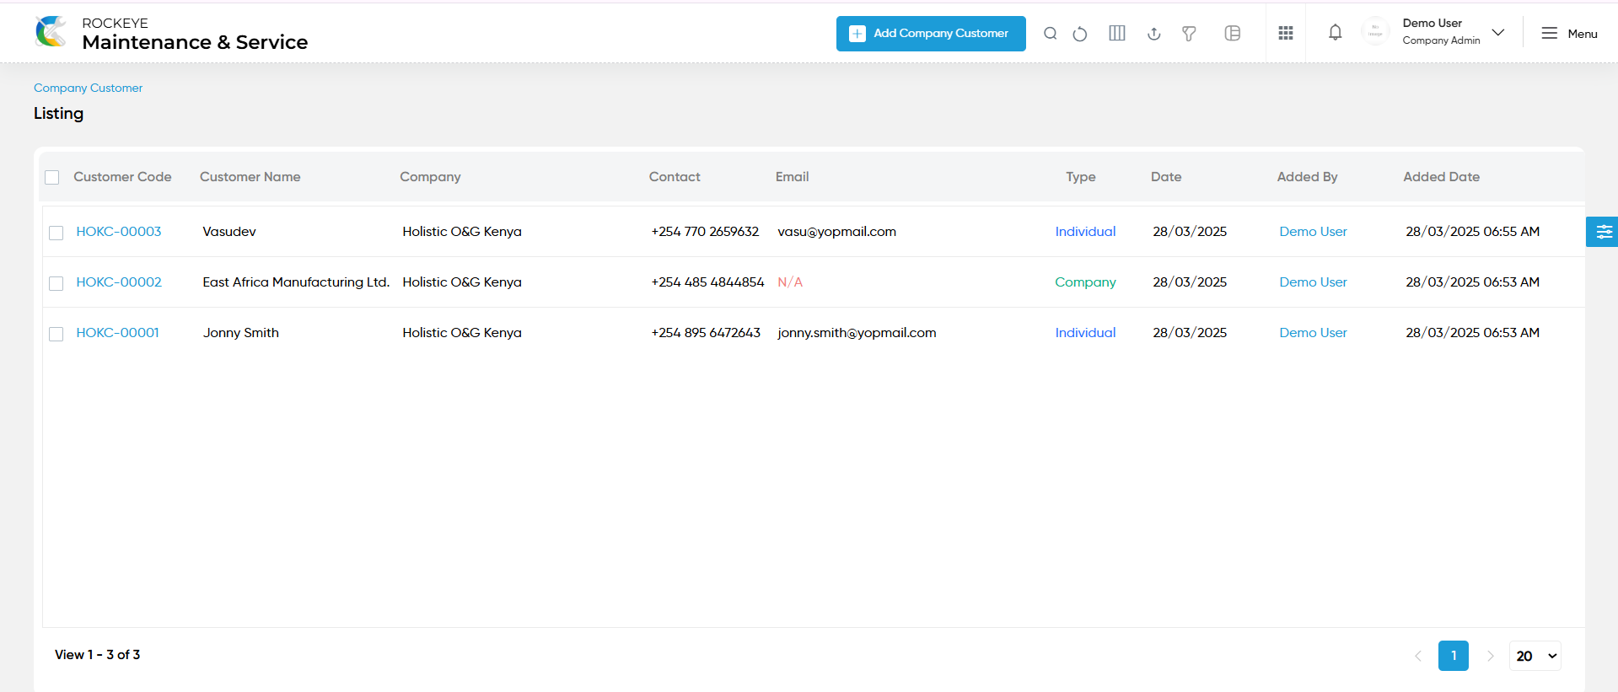Click email jonny.smith@yopmail.com
The width and height of the screenshot is (1618, 692).
point(857,333)
